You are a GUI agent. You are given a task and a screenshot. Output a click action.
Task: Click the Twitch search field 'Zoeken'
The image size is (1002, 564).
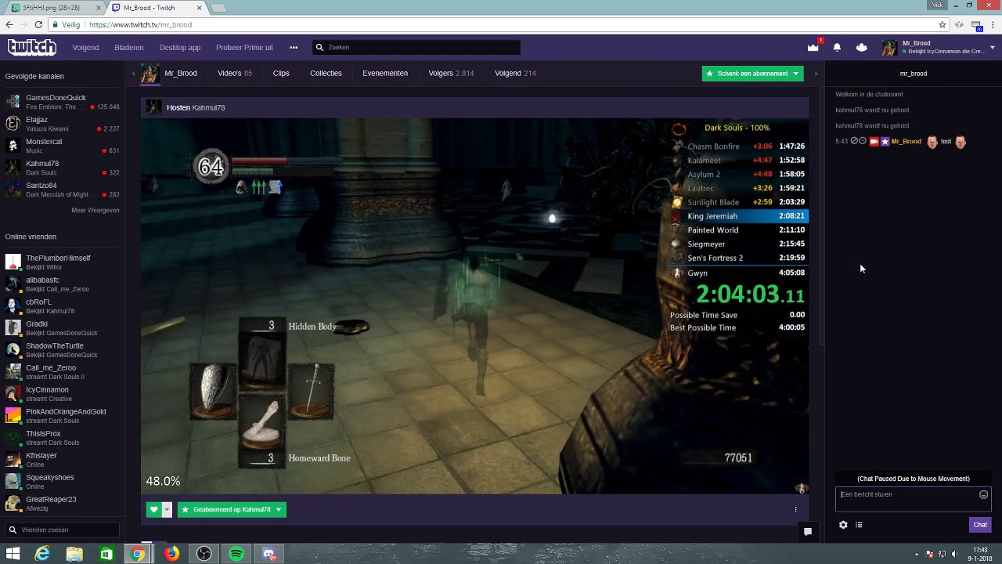click(x=416, y=47)
